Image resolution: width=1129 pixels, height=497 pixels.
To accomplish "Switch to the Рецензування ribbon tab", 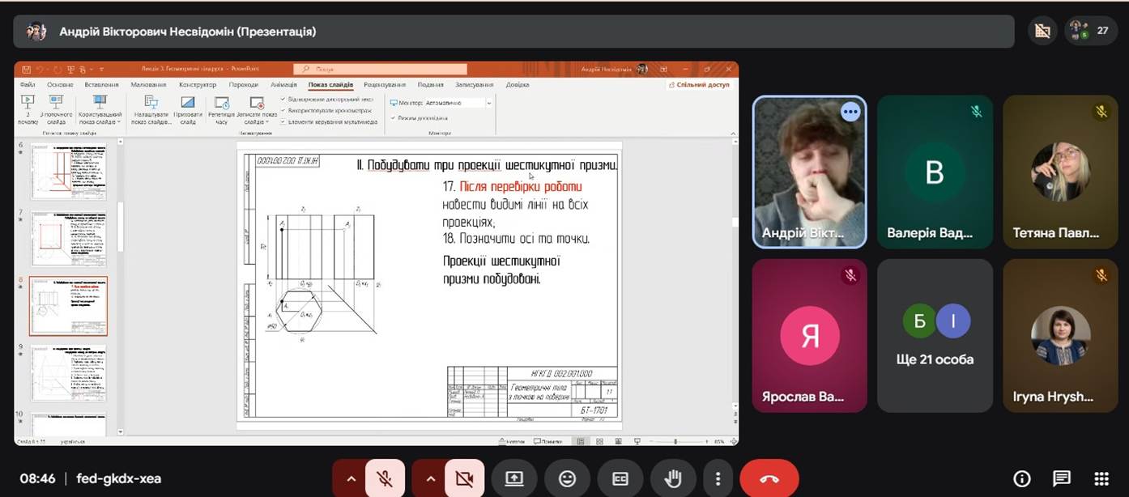I will 385,84.
